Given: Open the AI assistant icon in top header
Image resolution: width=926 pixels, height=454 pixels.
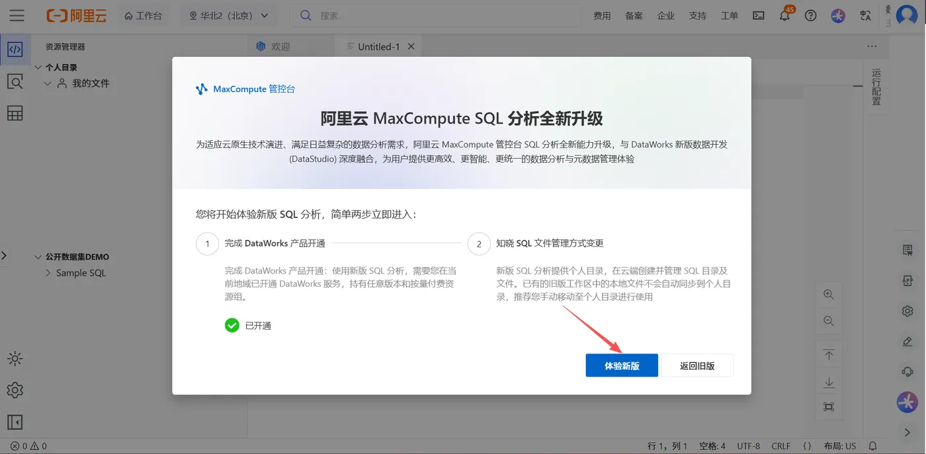Looking at the screenshot, I should coord(838,16).
